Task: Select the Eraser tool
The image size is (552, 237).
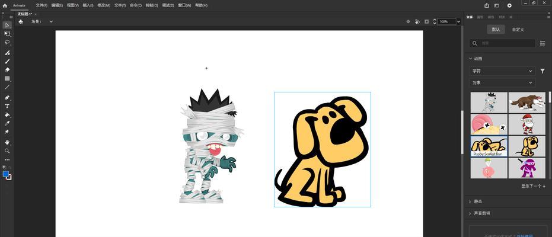Action: [7, 70]
